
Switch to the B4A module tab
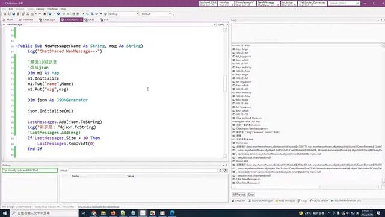104,20
